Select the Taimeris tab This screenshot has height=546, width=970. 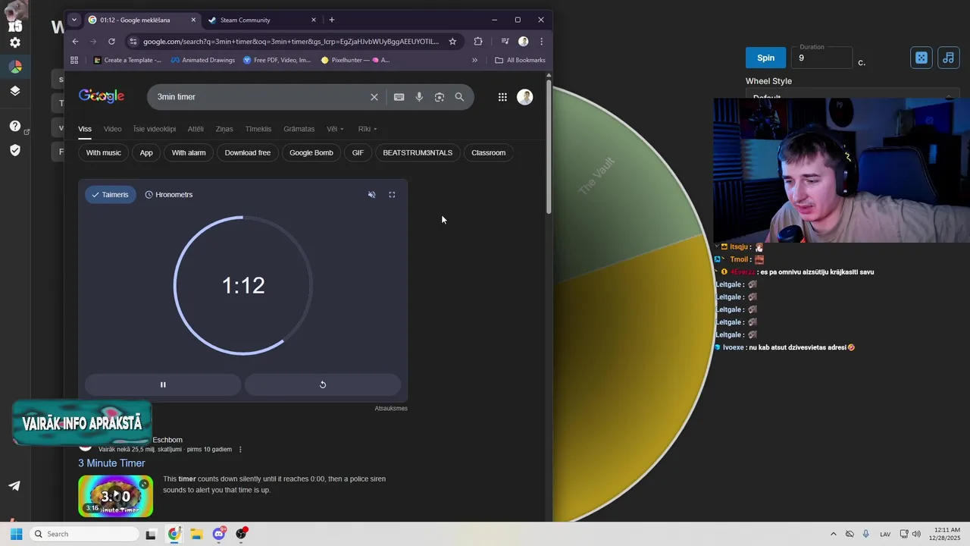(x=111, y=195)
